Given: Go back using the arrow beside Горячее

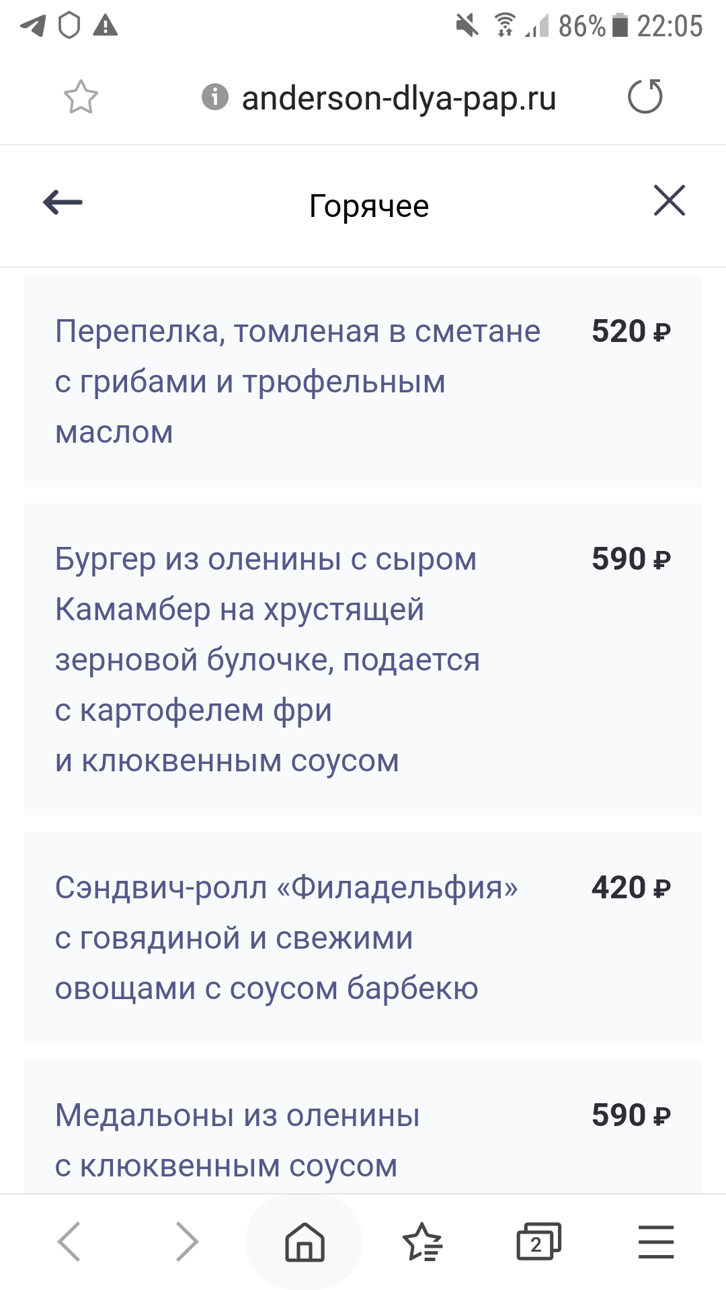Looking at the screenshot, I should point(63,202).
